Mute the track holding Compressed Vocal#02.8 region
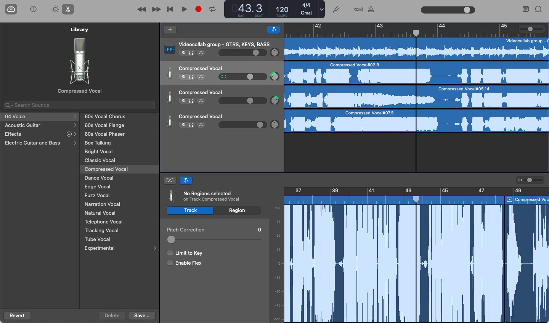The image size is (549, 323). pos(183,77)
